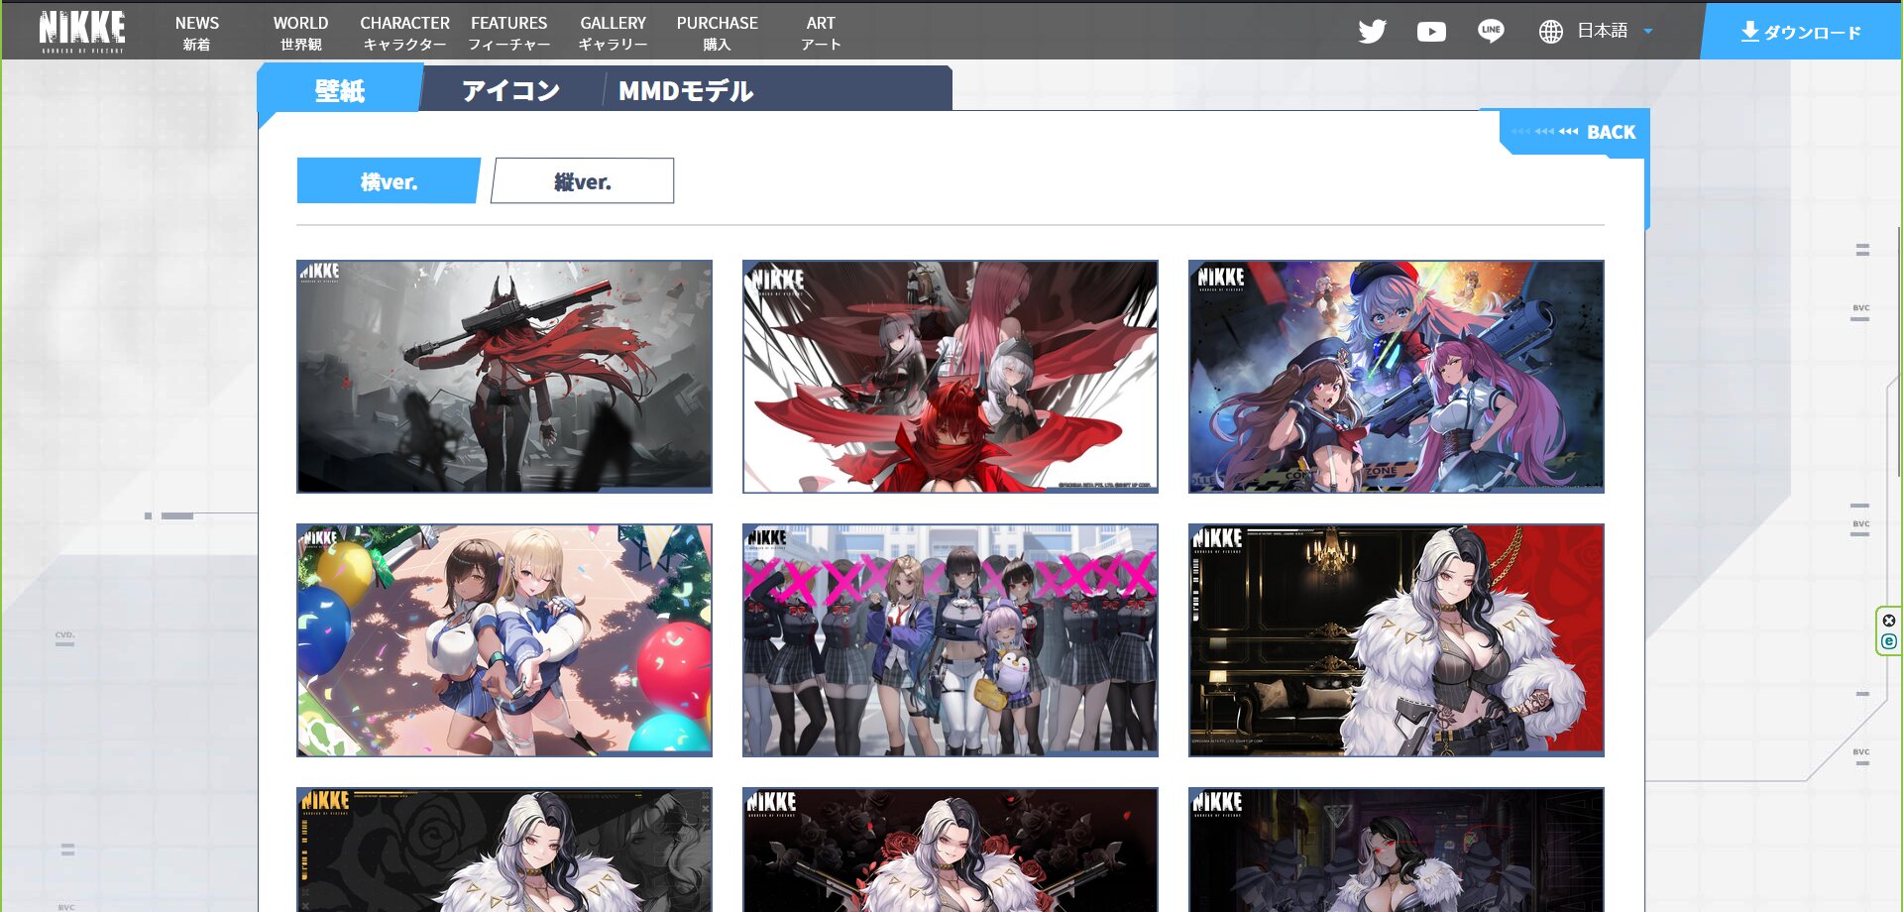Open the WORLD 世界観 menu
This screenshot has height=912, width=1903.
click(x=300, y=33)
